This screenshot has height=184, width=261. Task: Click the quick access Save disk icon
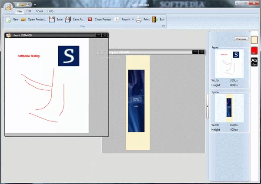tap(28, 5)
